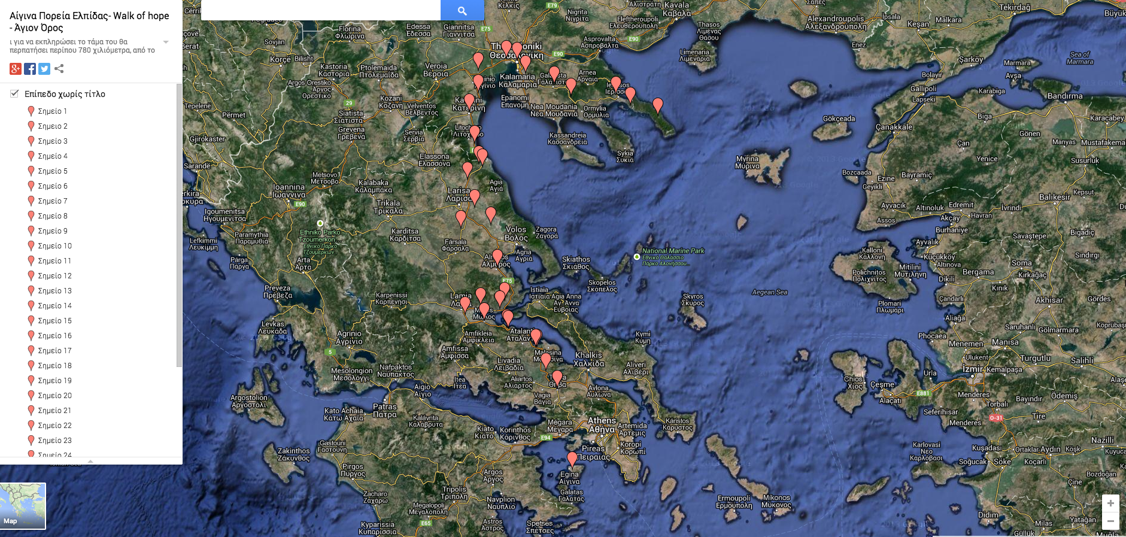The image size is (1126, 537).
Task: Zoom in with the plus button
Action: click(1110, 503)
